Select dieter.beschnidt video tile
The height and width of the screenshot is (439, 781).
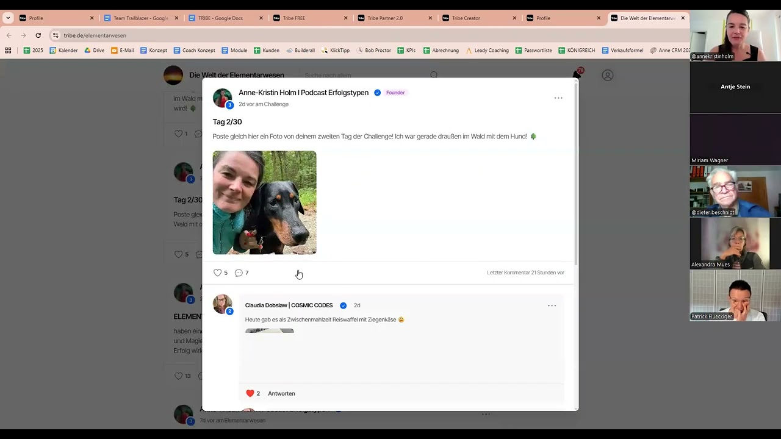[x=735, y=191]
